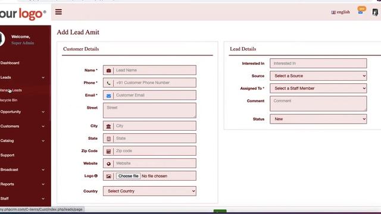The height and width of the screenshot is (214, 381).
Task: Click the language flag icon near english
Action: [333, 12]
